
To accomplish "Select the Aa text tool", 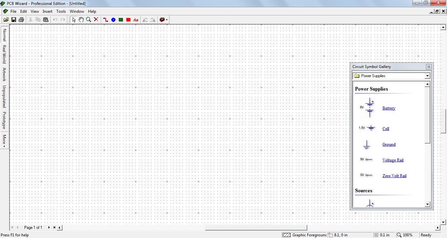I will tap(136, 20).
